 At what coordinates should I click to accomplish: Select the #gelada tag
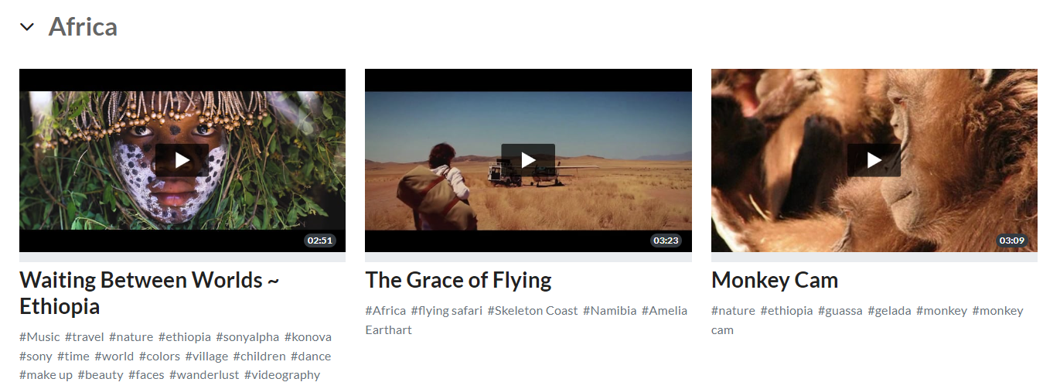pyautogui.click(x=889, y=311)
